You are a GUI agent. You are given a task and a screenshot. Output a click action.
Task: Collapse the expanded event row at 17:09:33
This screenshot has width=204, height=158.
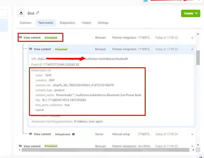pyautogui.click(x=192, y=49)
